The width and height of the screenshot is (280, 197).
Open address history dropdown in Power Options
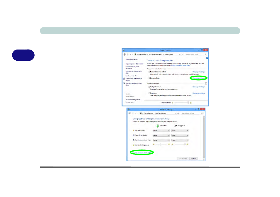click(x=180, y=55)
